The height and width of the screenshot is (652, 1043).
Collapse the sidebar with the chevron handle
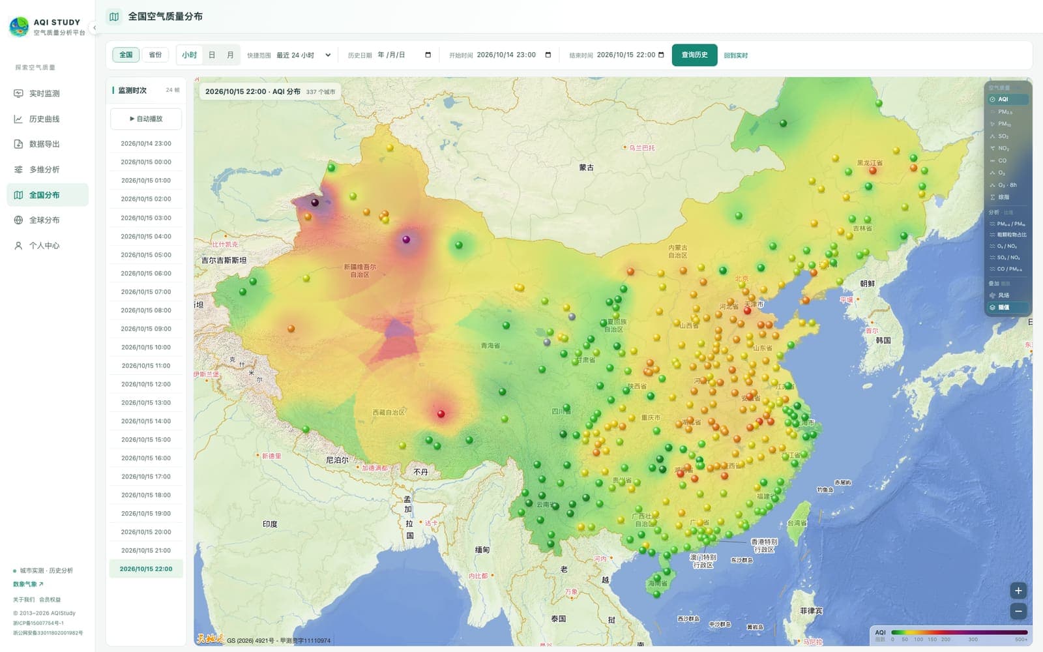click(94, 27)
